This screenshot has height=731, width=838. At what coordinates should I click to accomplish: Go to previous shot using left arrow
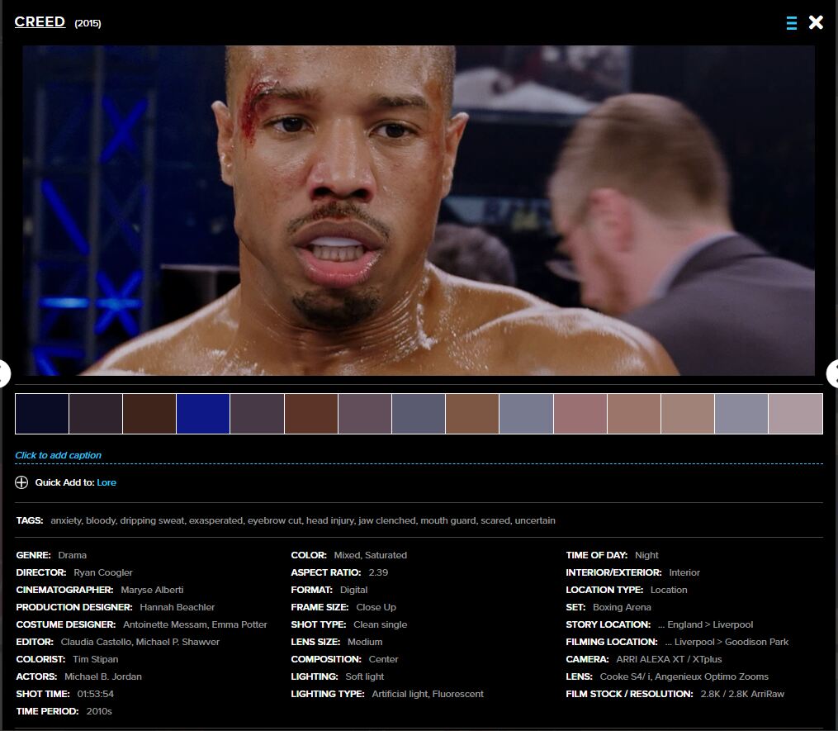(x=4, y=373)
